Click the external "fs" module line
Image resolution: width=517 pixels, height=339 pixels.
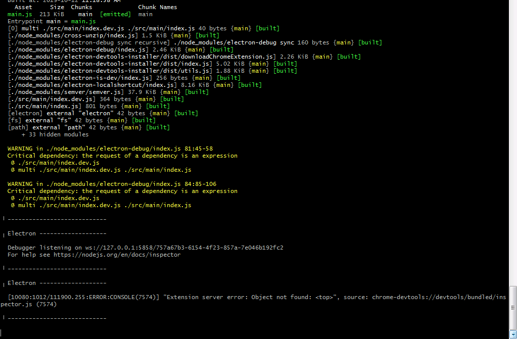coord(81,120)
